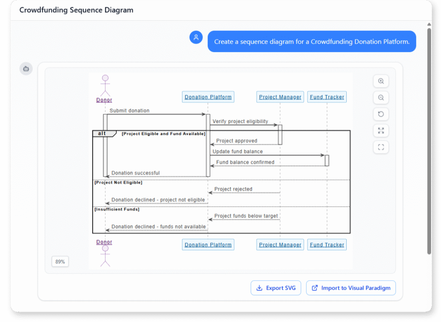Click Import to Visual Paradigm
Viewport: 441px width, 322px height.
pos(351,288)
